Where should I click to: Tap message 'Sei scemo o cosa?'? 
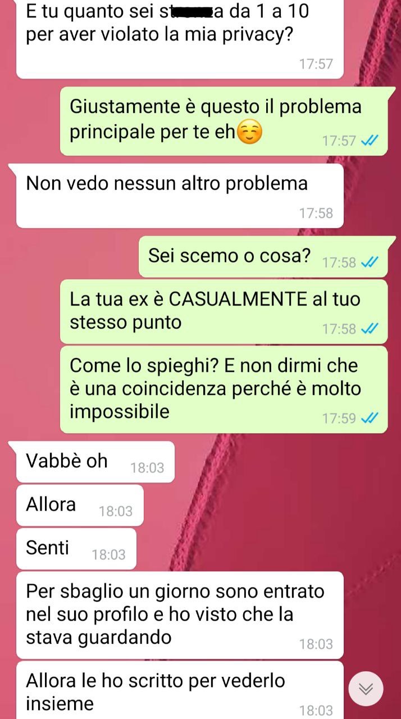[263, 257]
